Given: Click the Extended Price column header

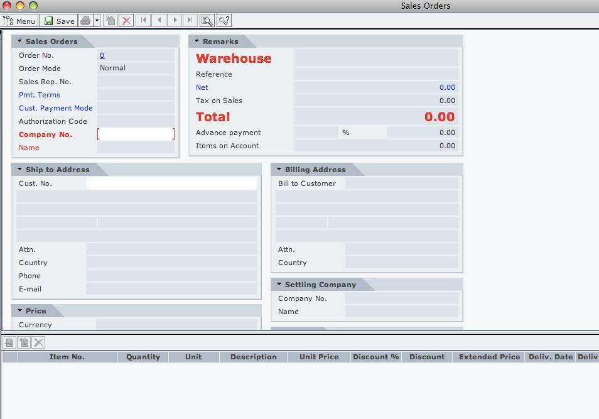Looking at the screenshot, I should [x=489, y=357].
